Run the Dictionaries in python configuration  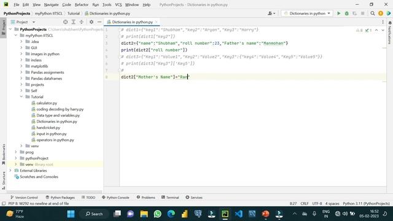(x=338, y=14)
